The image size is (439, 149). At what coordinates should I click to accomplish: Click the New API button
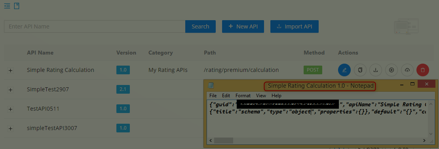coord(243,26)
